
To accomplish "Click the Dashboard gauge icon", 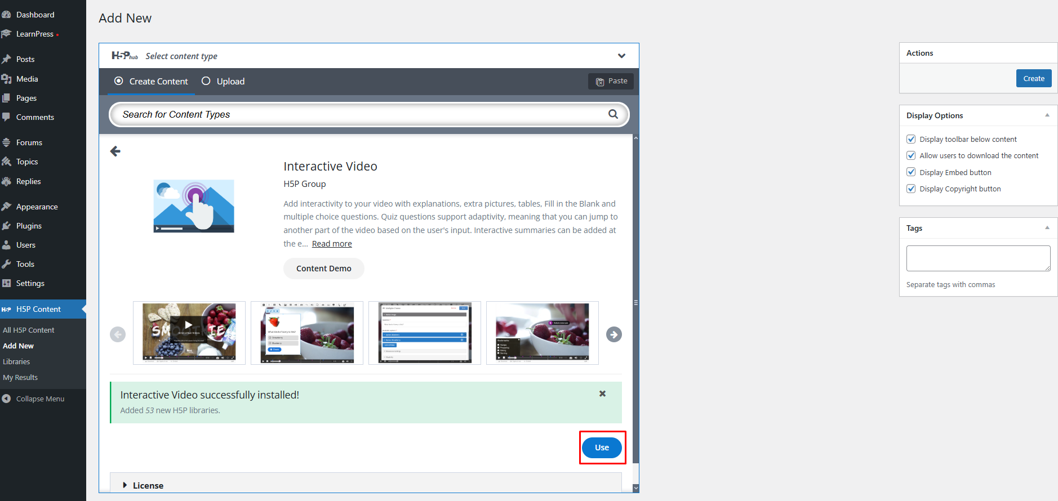I will [6, 15].
